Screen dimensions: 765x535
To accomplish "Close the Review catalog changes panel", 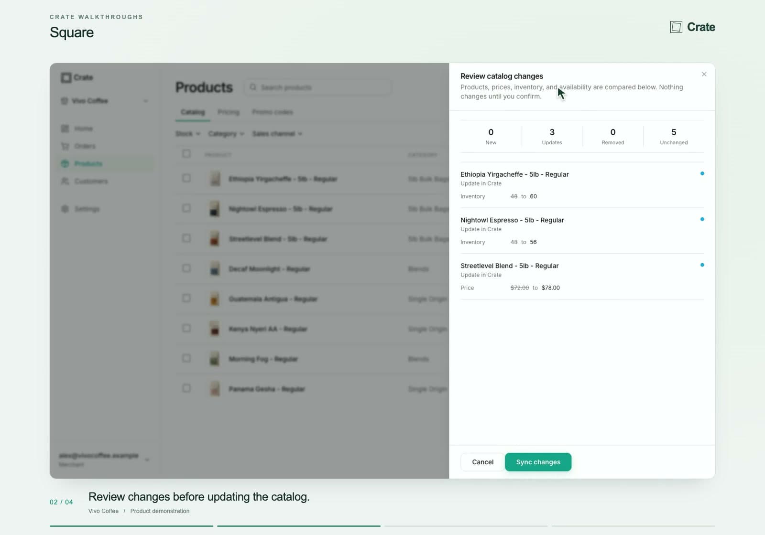I will (704, 74).
